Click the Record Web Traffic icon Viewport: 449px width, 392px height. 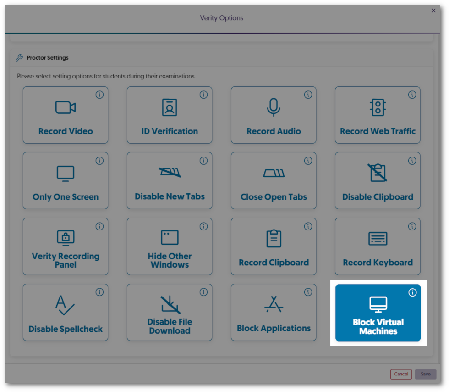377,106
